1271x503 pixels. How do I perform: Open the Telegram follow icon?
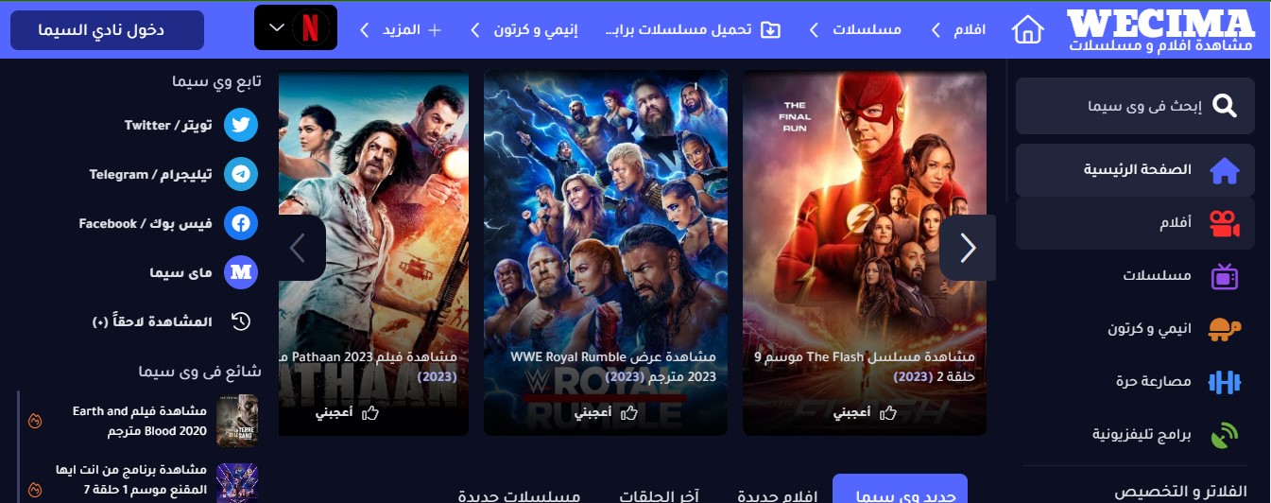tap(241, 174)
